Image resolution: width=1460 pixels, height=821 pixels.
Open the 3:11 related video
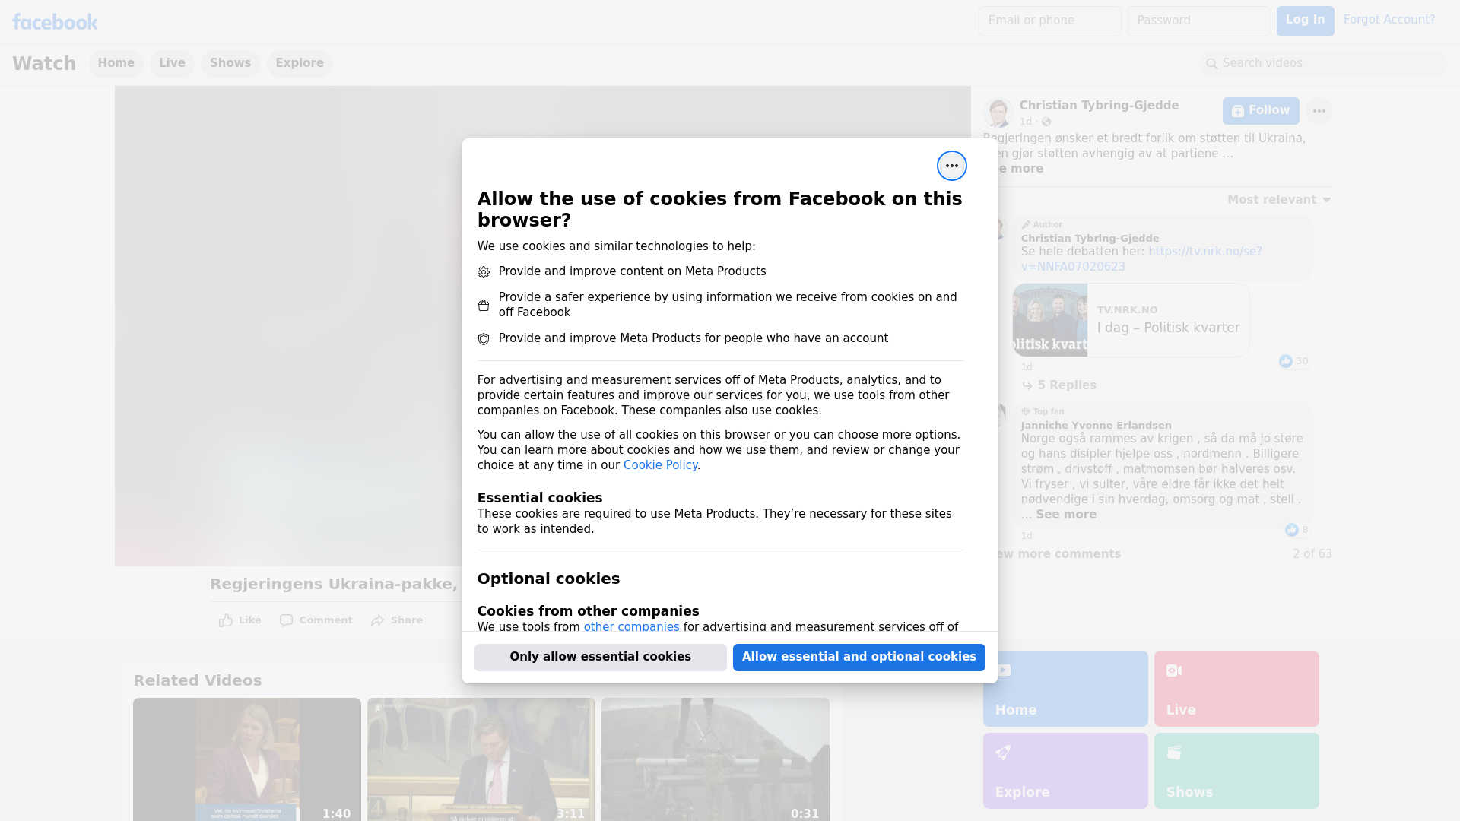click(x=481, y=759)
